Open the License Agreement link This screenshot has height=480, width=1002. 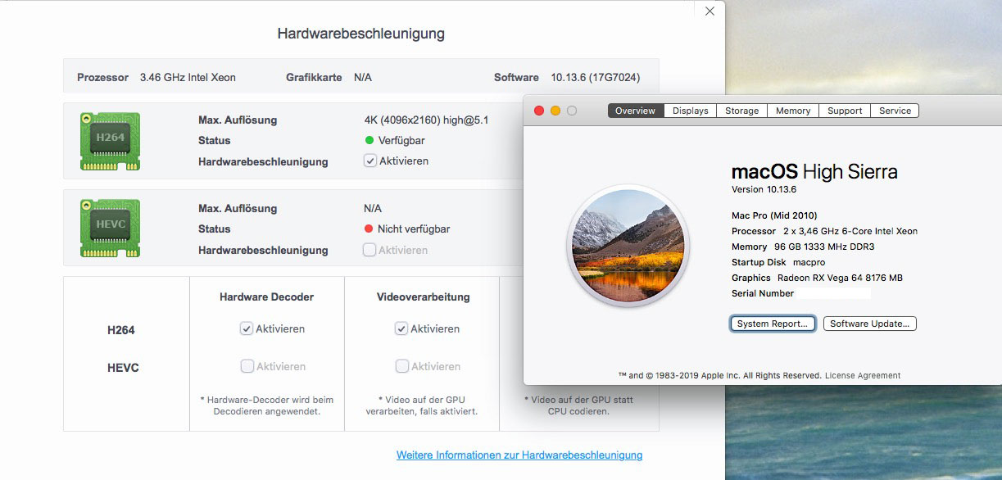pyautogui.click(x=863, y=375)
